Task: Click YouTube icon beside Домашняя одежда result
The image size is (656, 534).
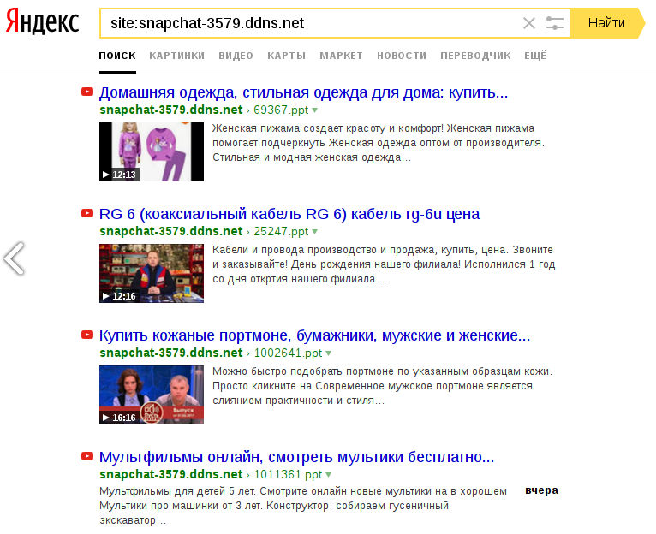Action: coord(87,92)
